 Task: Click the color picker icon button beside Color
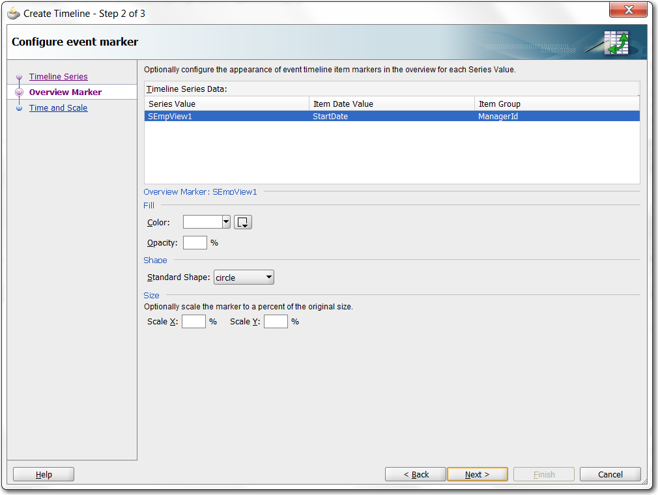(242, 222)
